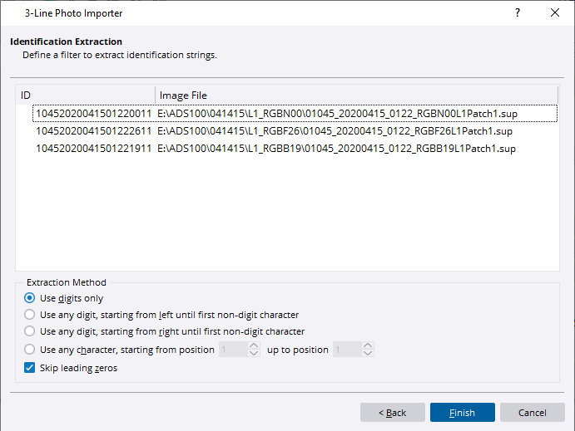Decrease the starting position spinner value
Screen dimensions: 575x431
255,354
